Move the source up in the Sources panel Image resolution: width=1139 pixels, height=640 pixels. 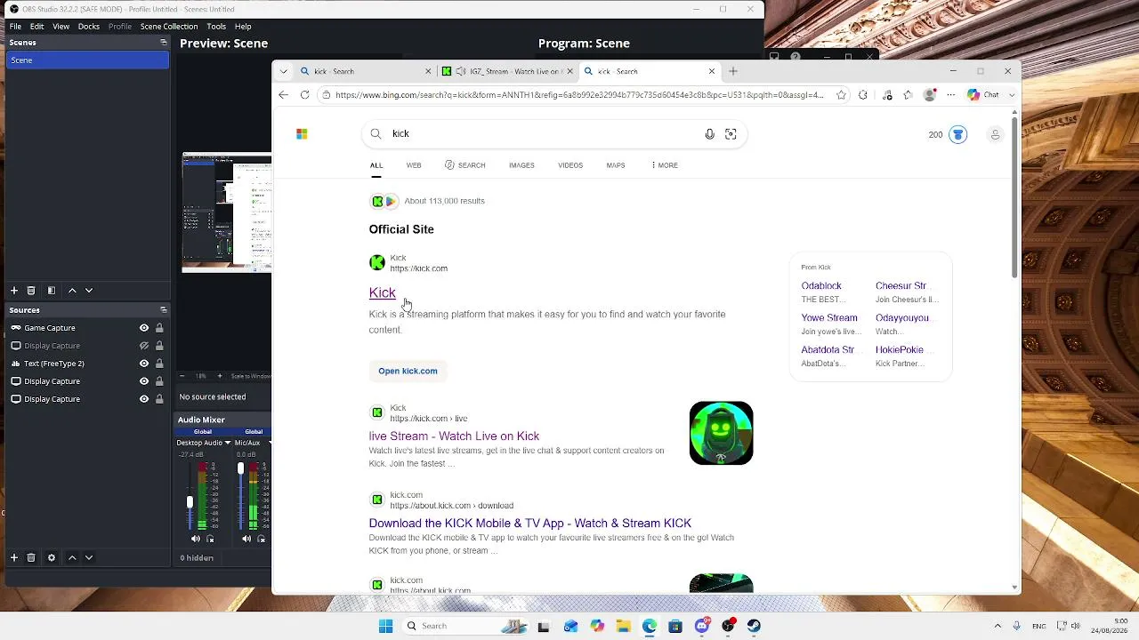coord(73,557)
